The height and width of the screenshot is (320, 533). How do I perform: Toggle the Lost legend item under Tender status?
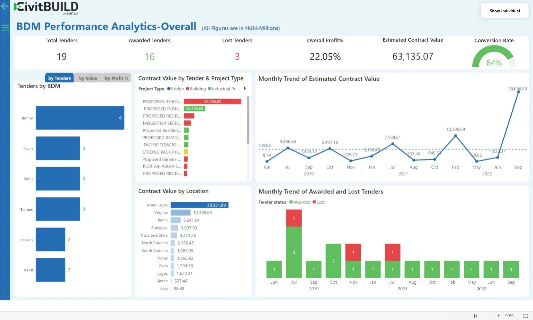319,202
